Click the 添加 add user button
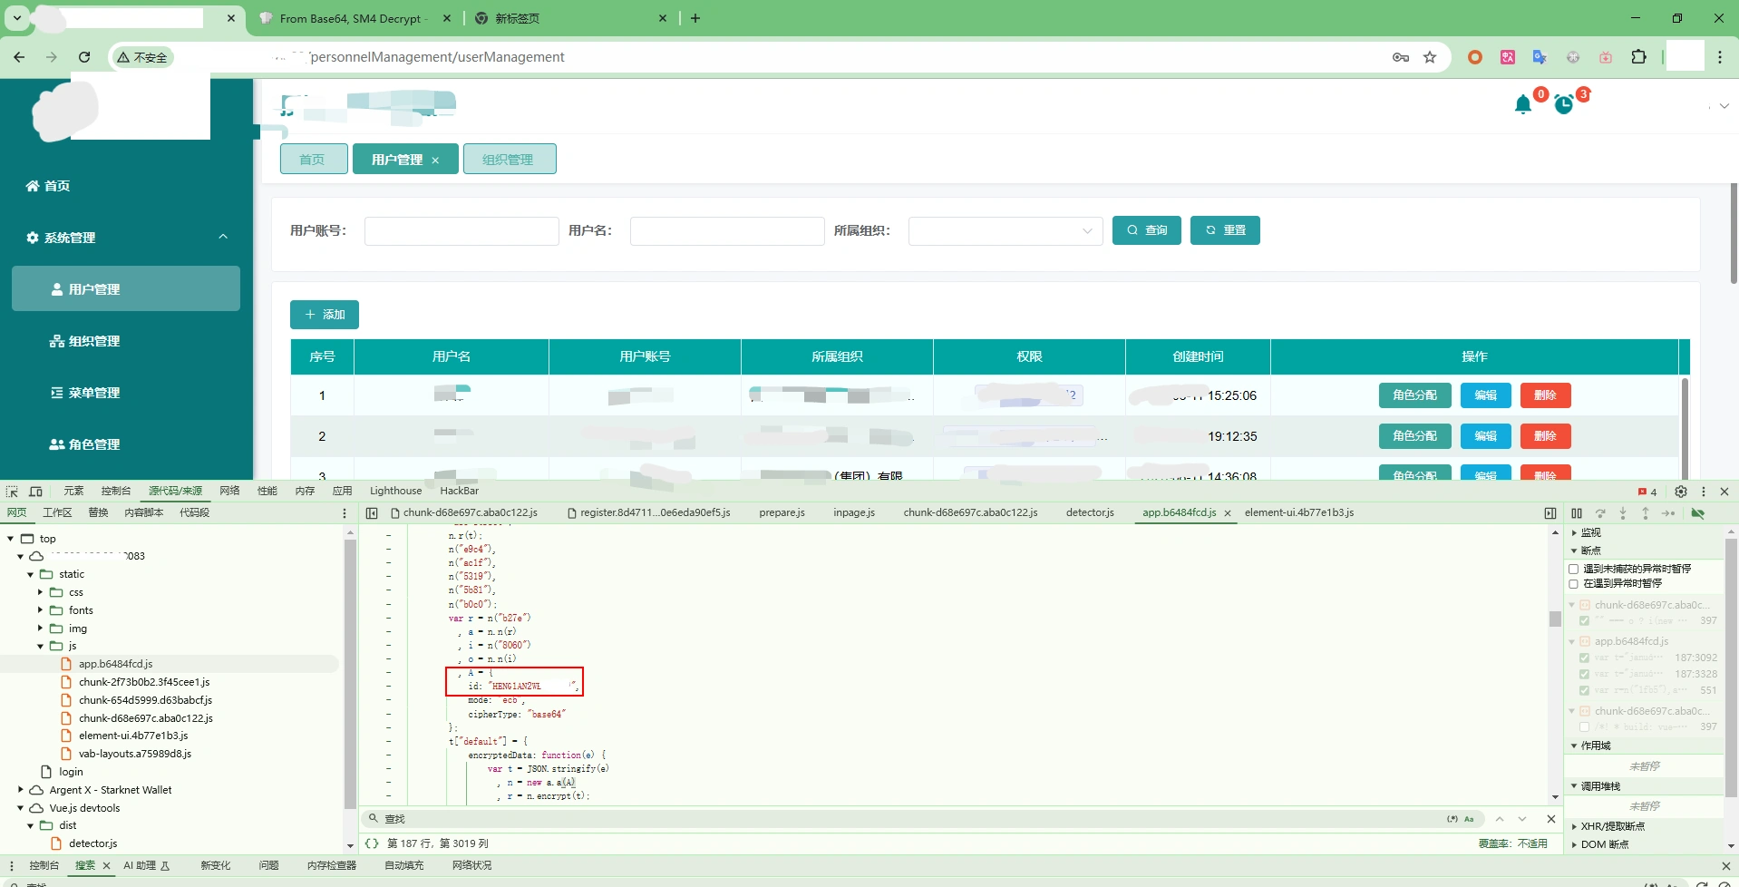1739x887 pixels. [x=325, y=315]
